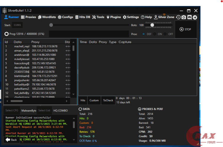Open the Telegram link icon
This screenshot has width=223, height=147.
coord(195,17)
